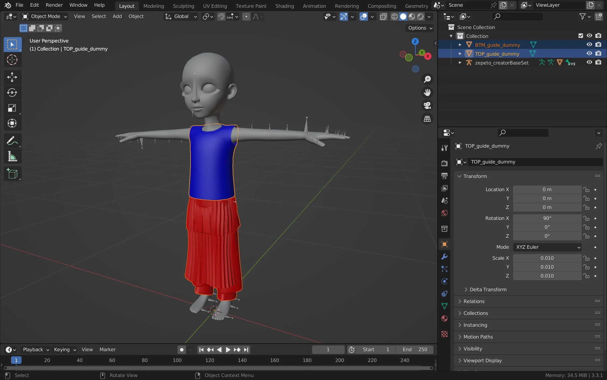Activate the Scale tool
The image size is (607, 380).
(x=12, y=108)
